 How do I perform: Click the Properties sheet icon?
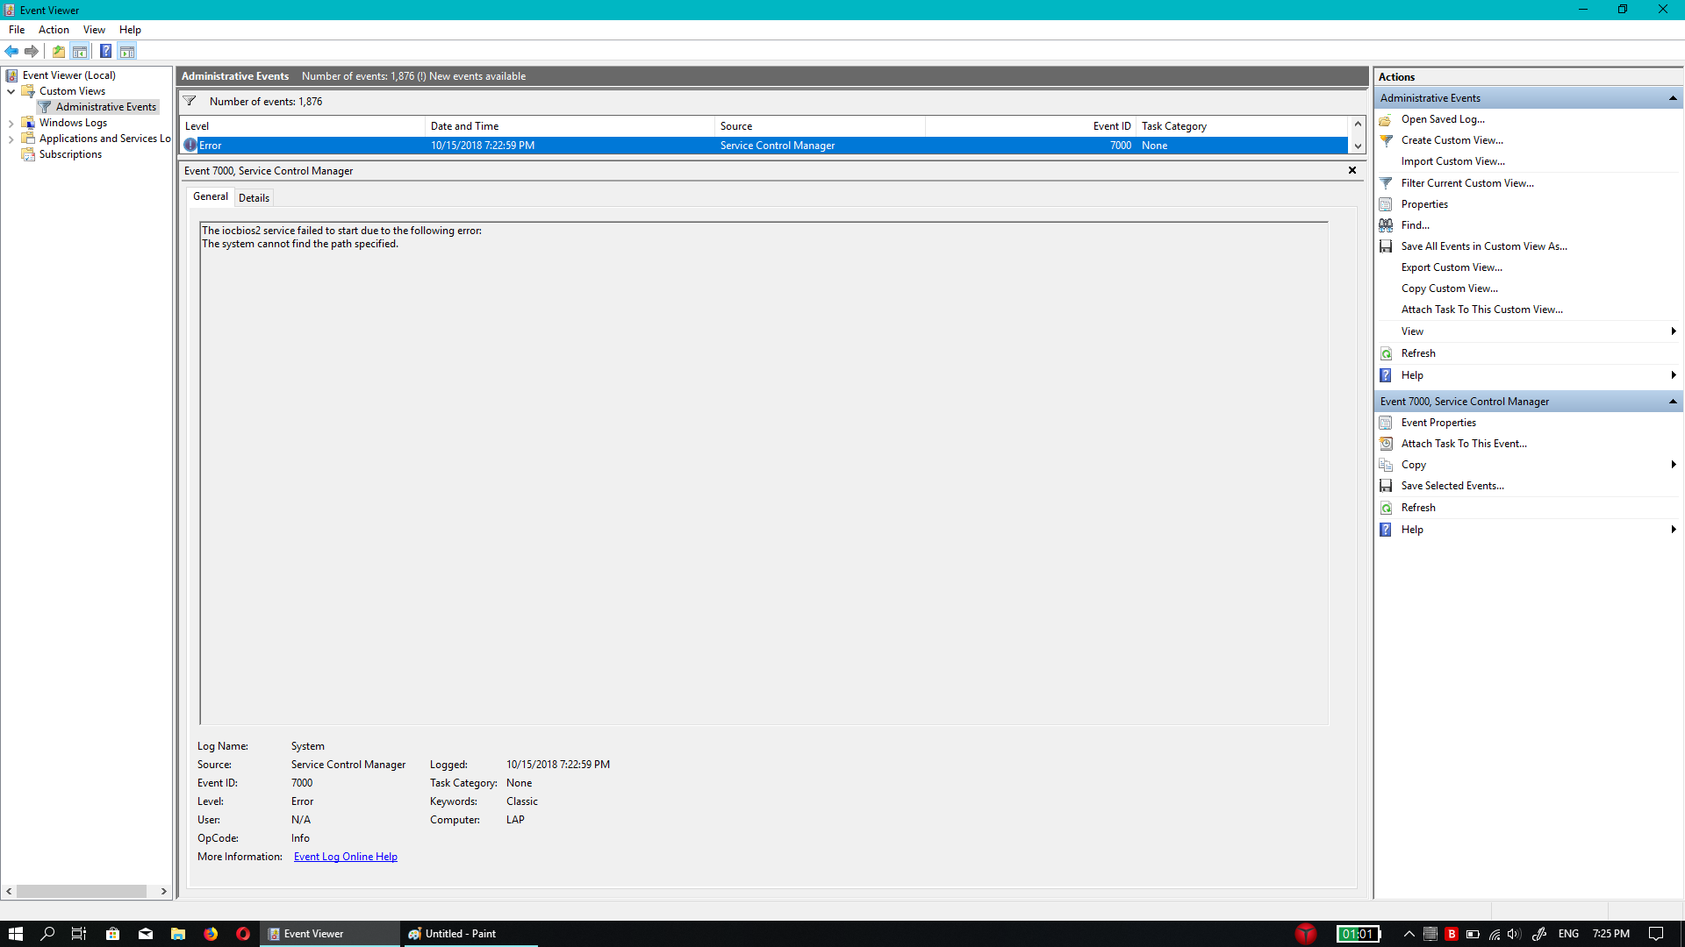coord(1386,204)
